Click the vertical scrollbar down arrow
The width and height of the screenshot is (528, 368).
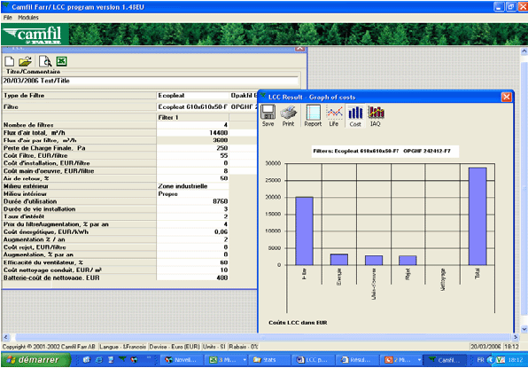point(524,329)
